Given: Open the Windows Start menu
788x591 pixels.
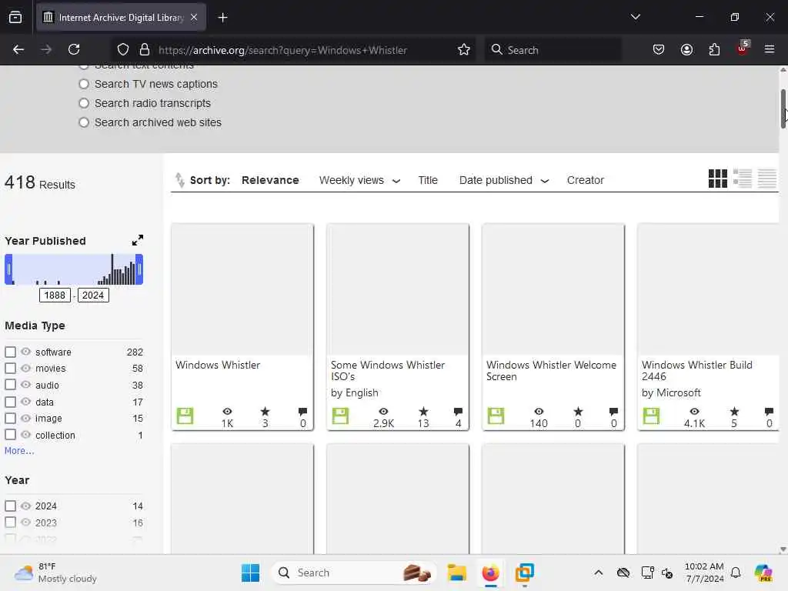Looking at the screenshot, I should coord(250,573).
